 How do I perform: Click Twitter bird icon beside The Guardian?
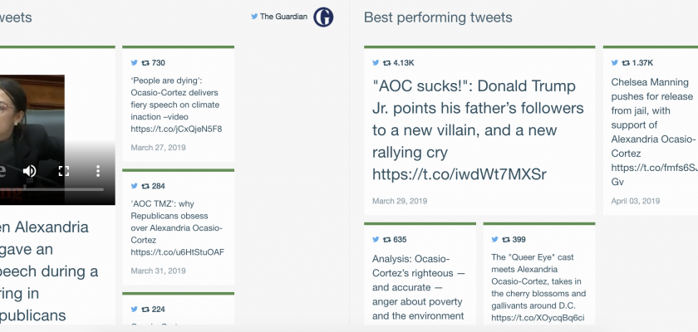[254, 17]
